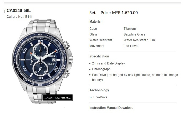Click the Chronograph bullet item

101,69
